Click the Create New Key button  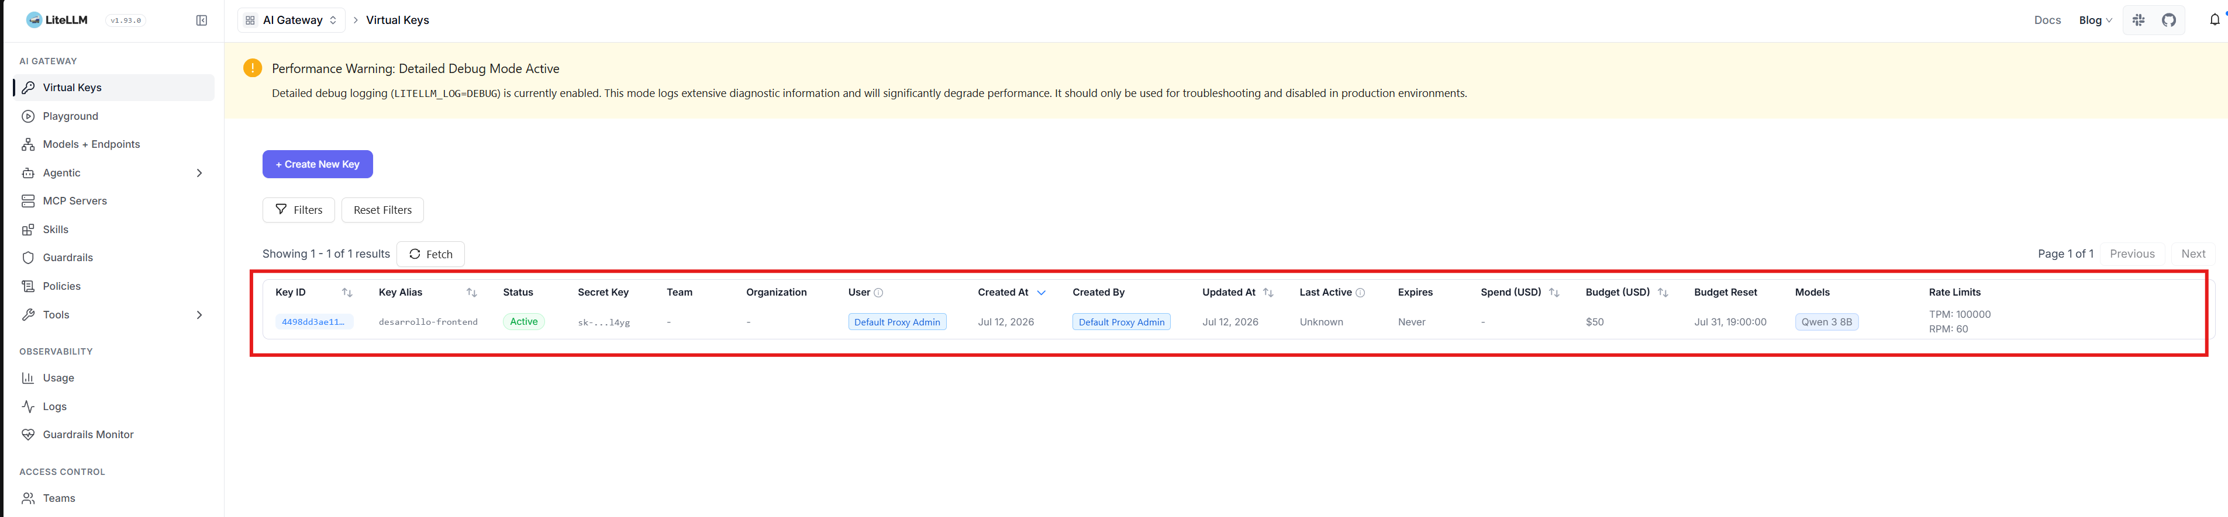coord(318,164)
